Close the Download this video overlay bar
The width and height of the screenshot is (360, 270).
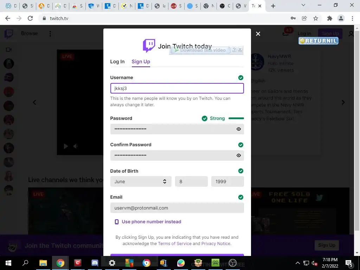click(240, 50)
